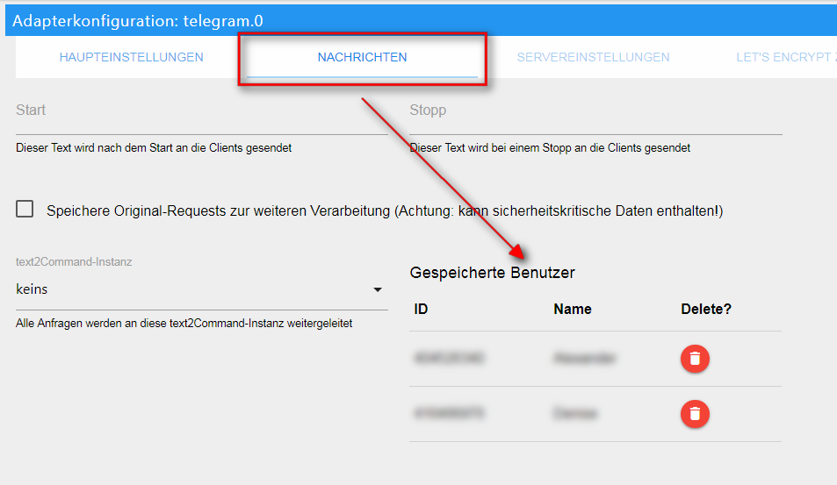The width and height of the screenshot is (837, 485).
Task: Click blurred ID in first user row
Action: tap(449, 358)
